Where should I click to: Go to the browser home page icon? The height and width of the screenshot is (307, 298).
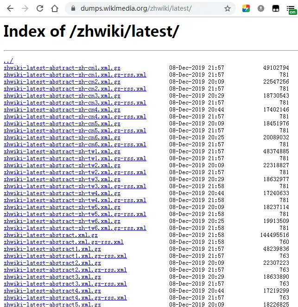pyautogui.click(x=55, y=8)
